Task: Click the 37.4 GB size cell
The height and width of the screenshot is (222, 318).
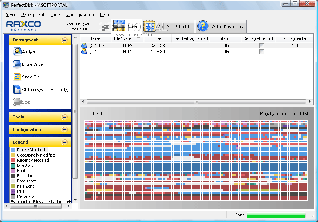Action: tap(158, 46)
